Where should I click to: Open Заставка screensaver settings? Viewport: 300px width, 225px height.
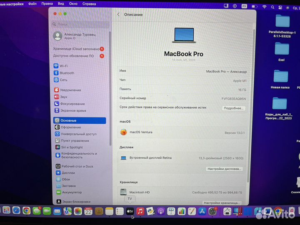coord(66,186)
